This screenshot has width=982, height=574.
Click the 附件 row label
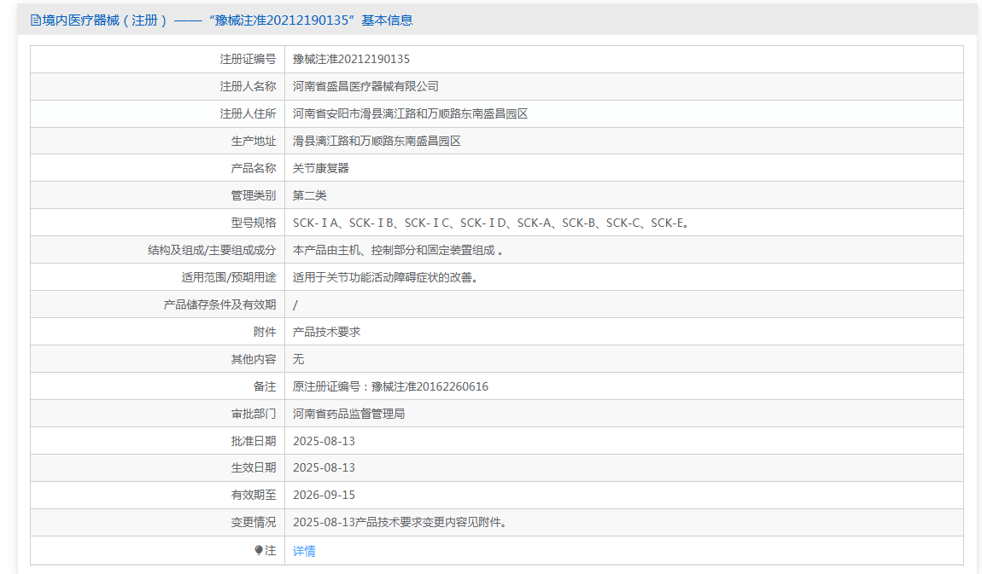click(x=265, y=332)
